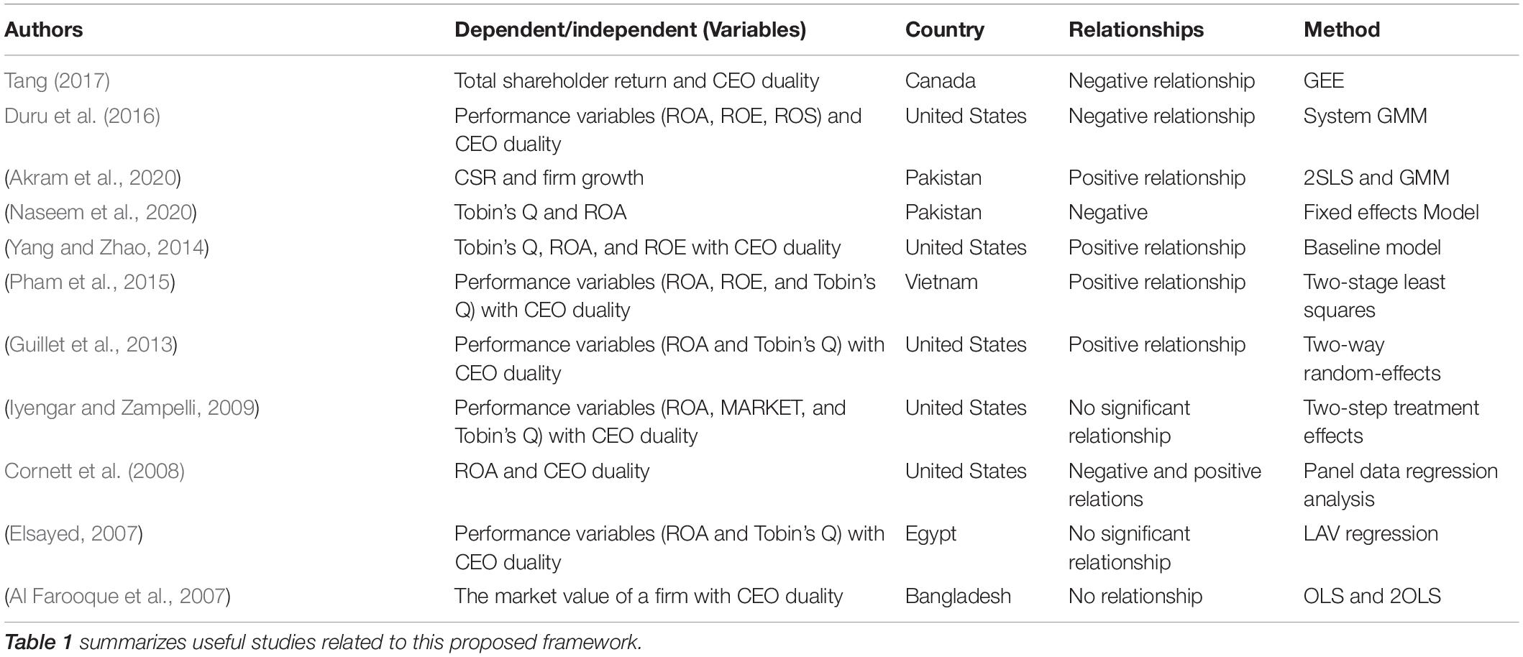The width and height of the screenshot is (1523, 657).
Task: Select the Guillet et al., 2013 citation link
Action: 91,344
